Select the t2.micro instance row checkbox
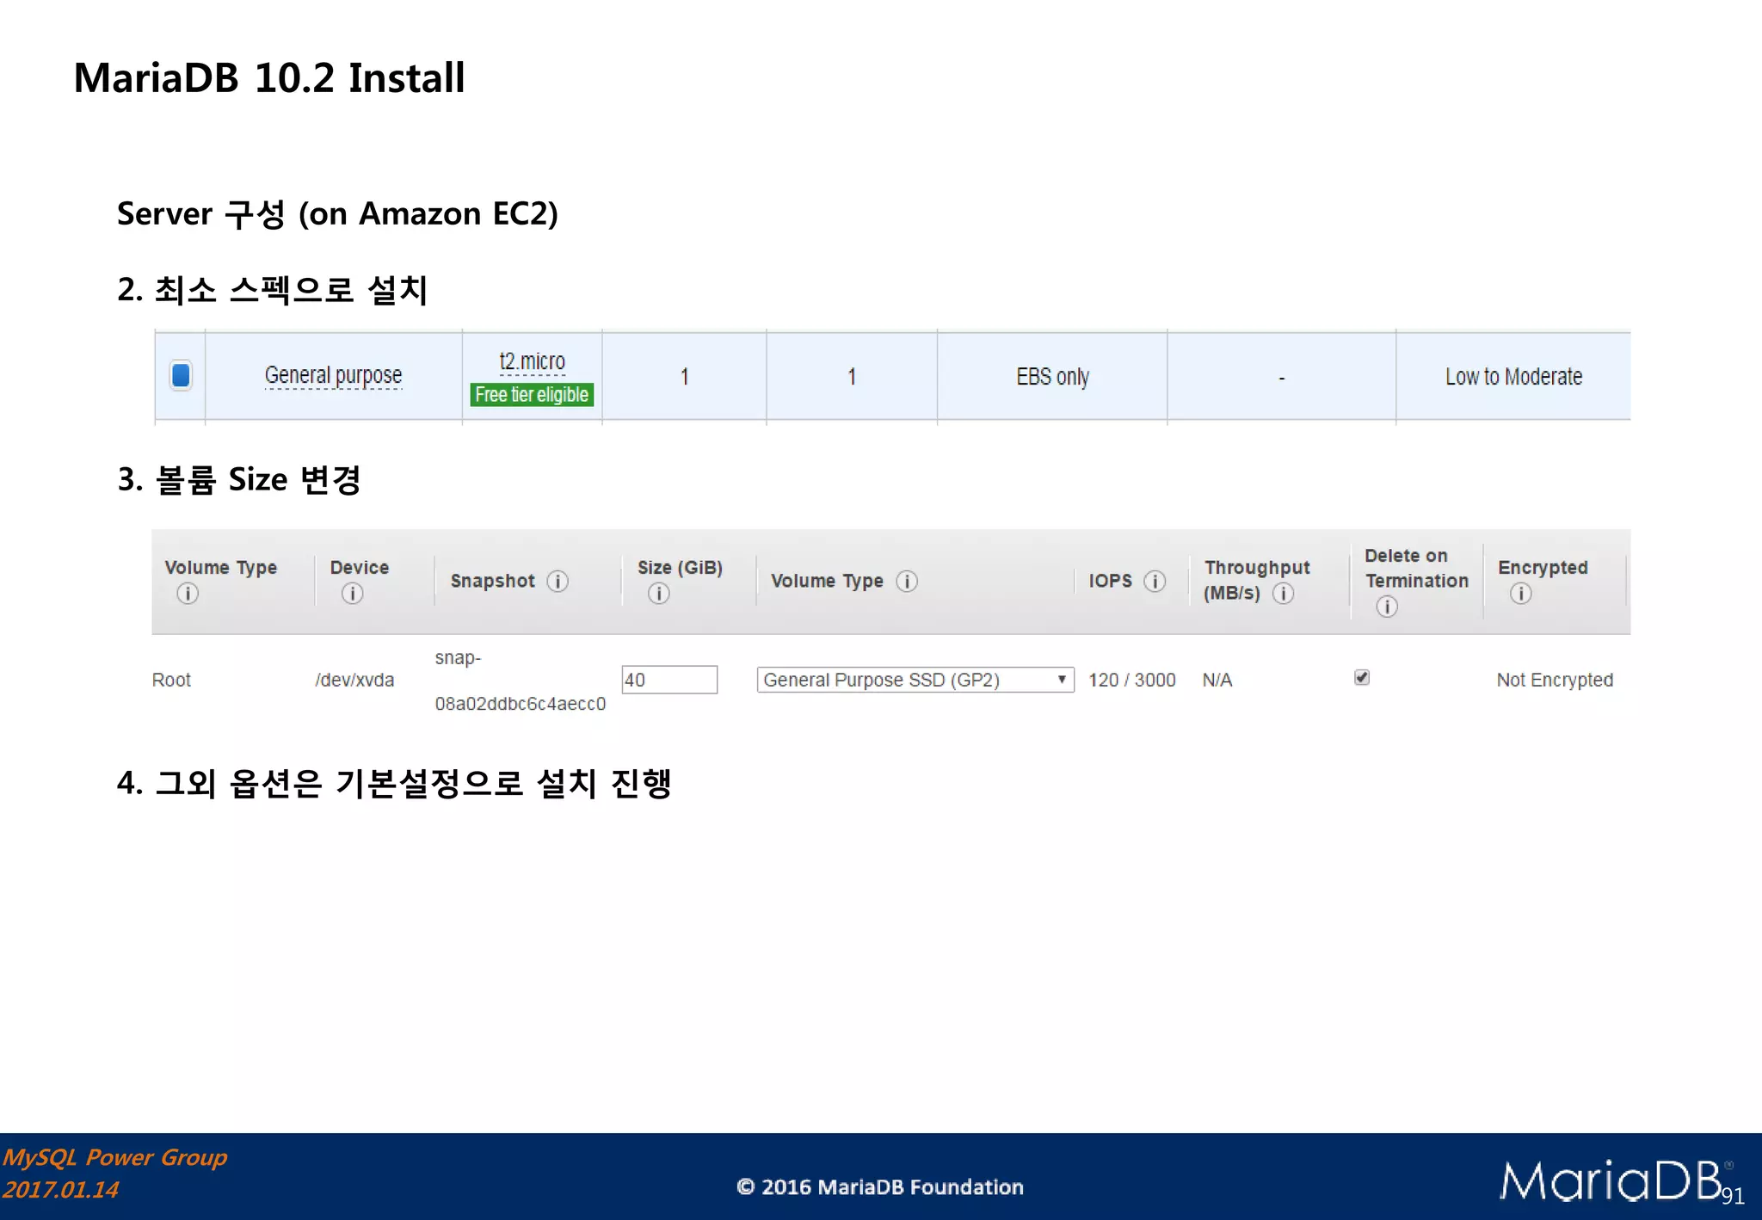 point(181,375)
